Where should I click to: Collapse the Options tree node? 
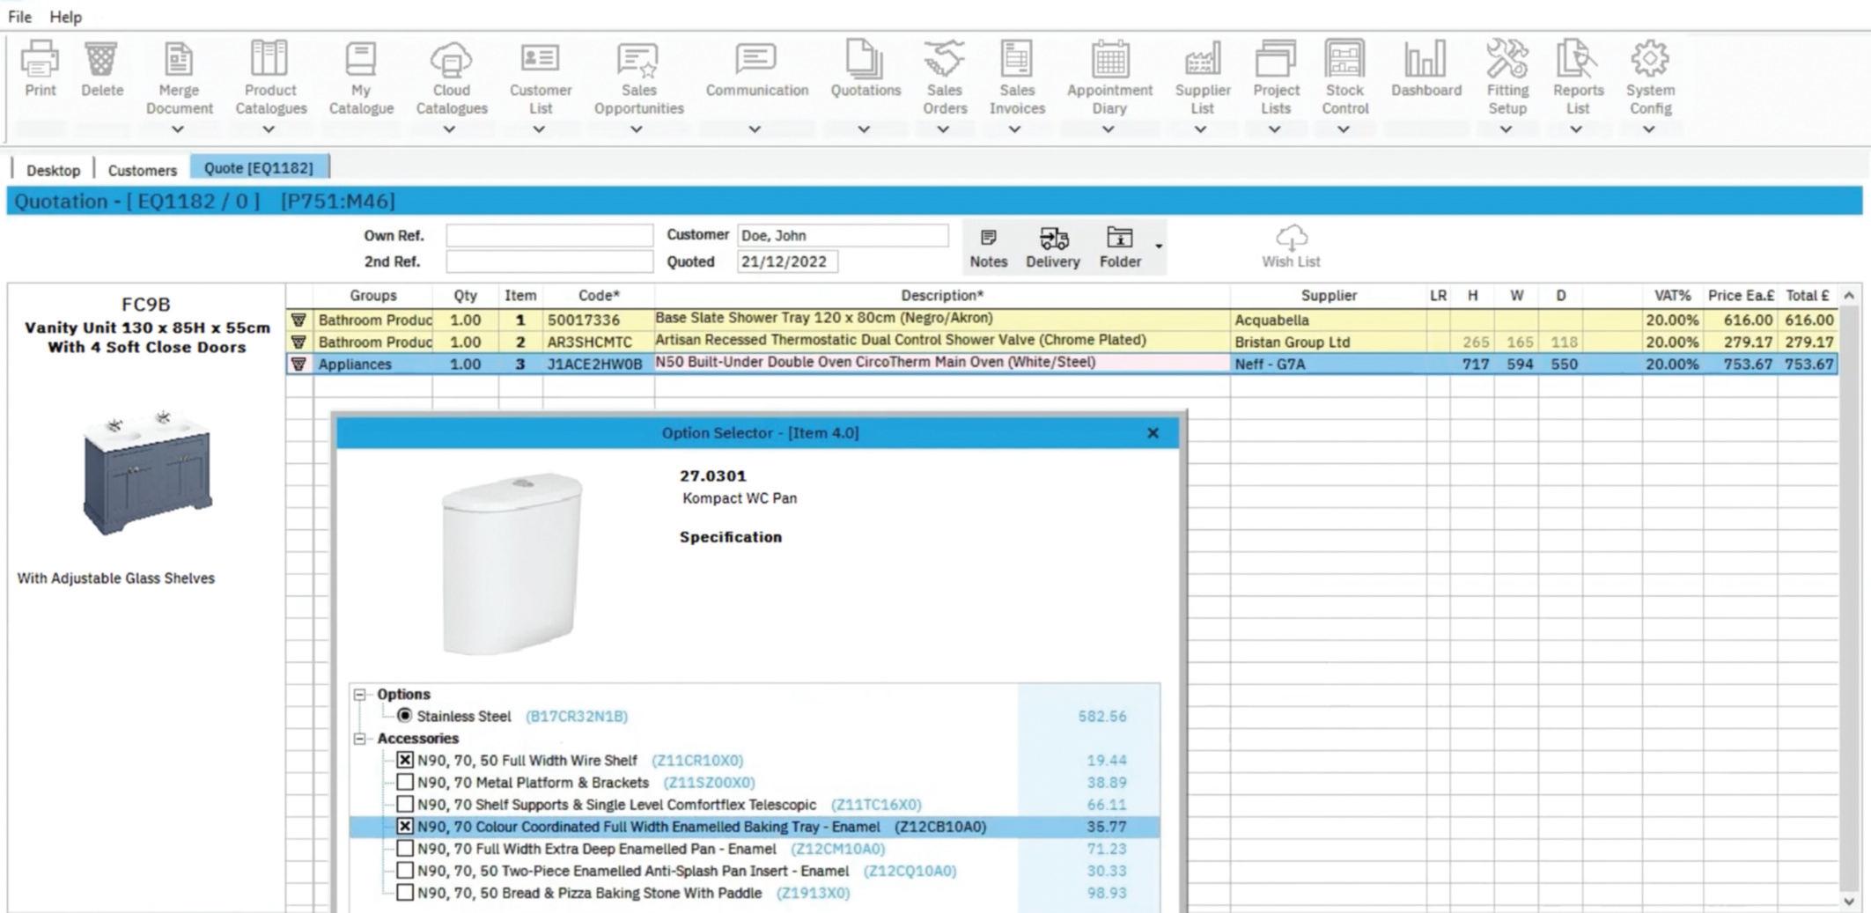tap(360, 695)
